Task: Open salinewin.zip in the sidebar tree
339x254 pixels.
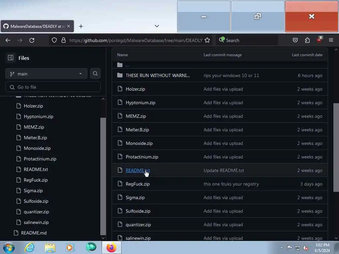Action: [x=36, y=222]
